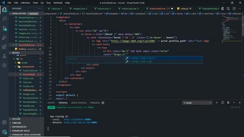The width and height of the screenshot is (244, 137).
Task: Click the editor minimap preview
Action: [x=231, y=29]
